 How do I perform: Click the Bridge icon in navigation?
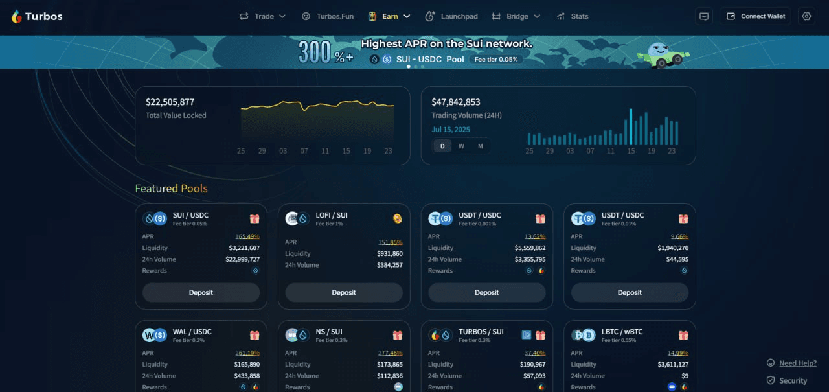[x=496, y=16]
